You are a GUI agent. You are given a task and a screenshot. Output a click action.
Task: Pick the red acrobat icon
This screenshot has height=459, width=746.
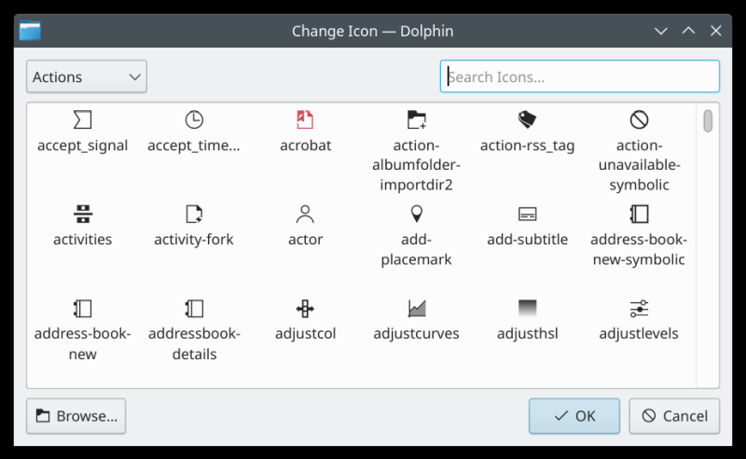305,119
